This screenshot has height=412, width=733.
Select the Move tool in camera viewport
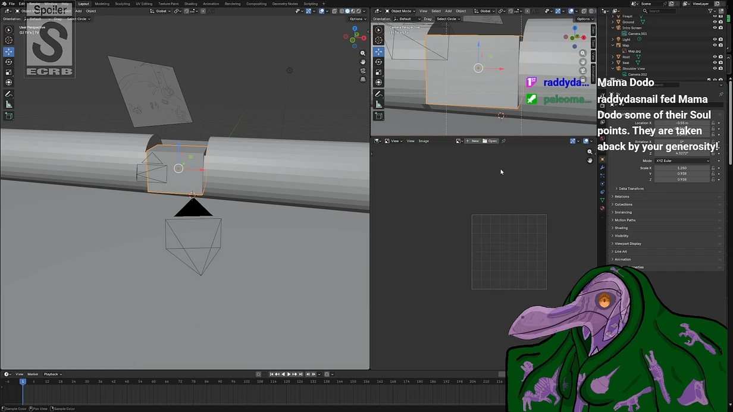coord(379,52)
